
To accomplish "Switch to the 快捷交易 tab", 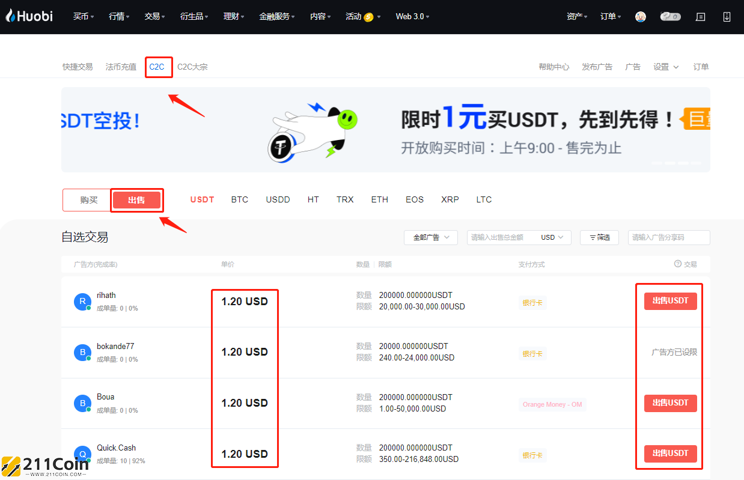I will pos(78,67).
